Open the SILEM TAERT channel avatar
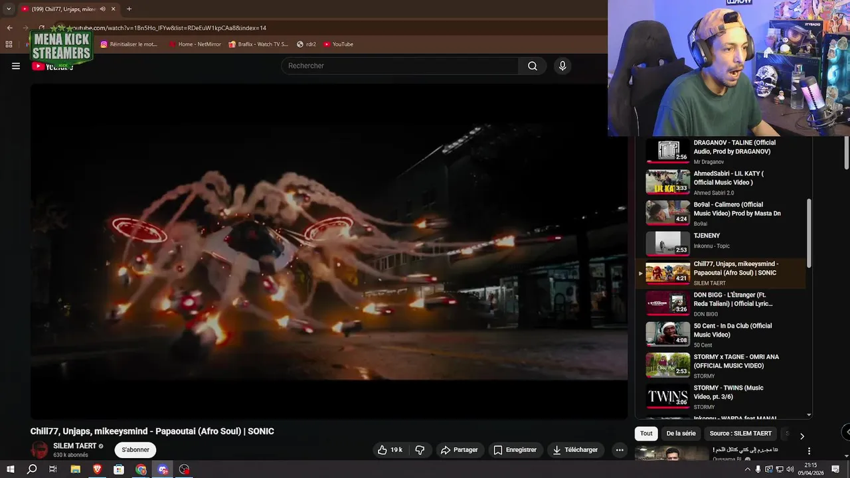850x478 pixels. click(40, 449)
